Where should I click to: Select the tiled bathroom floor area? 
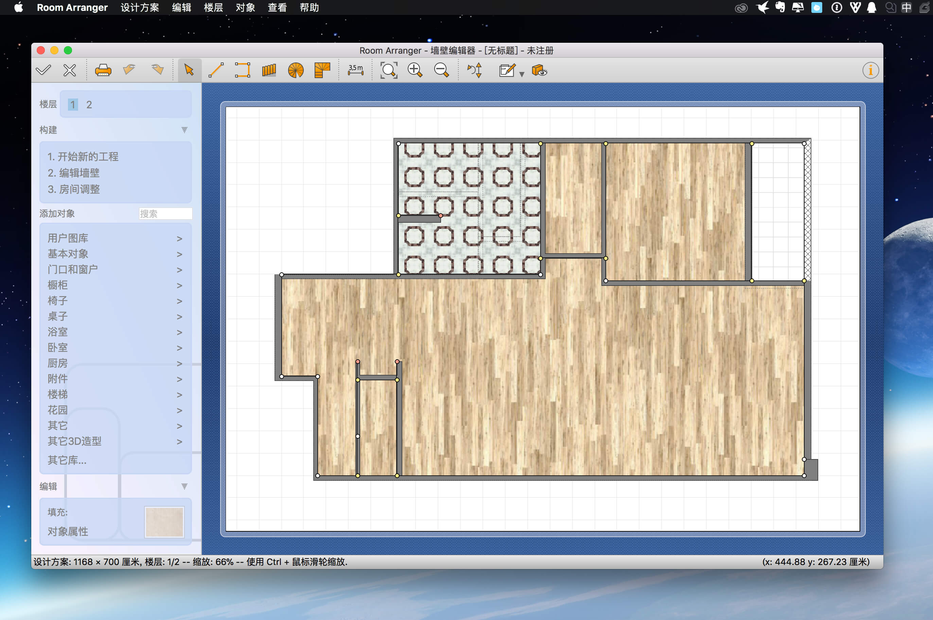point(470,208)
